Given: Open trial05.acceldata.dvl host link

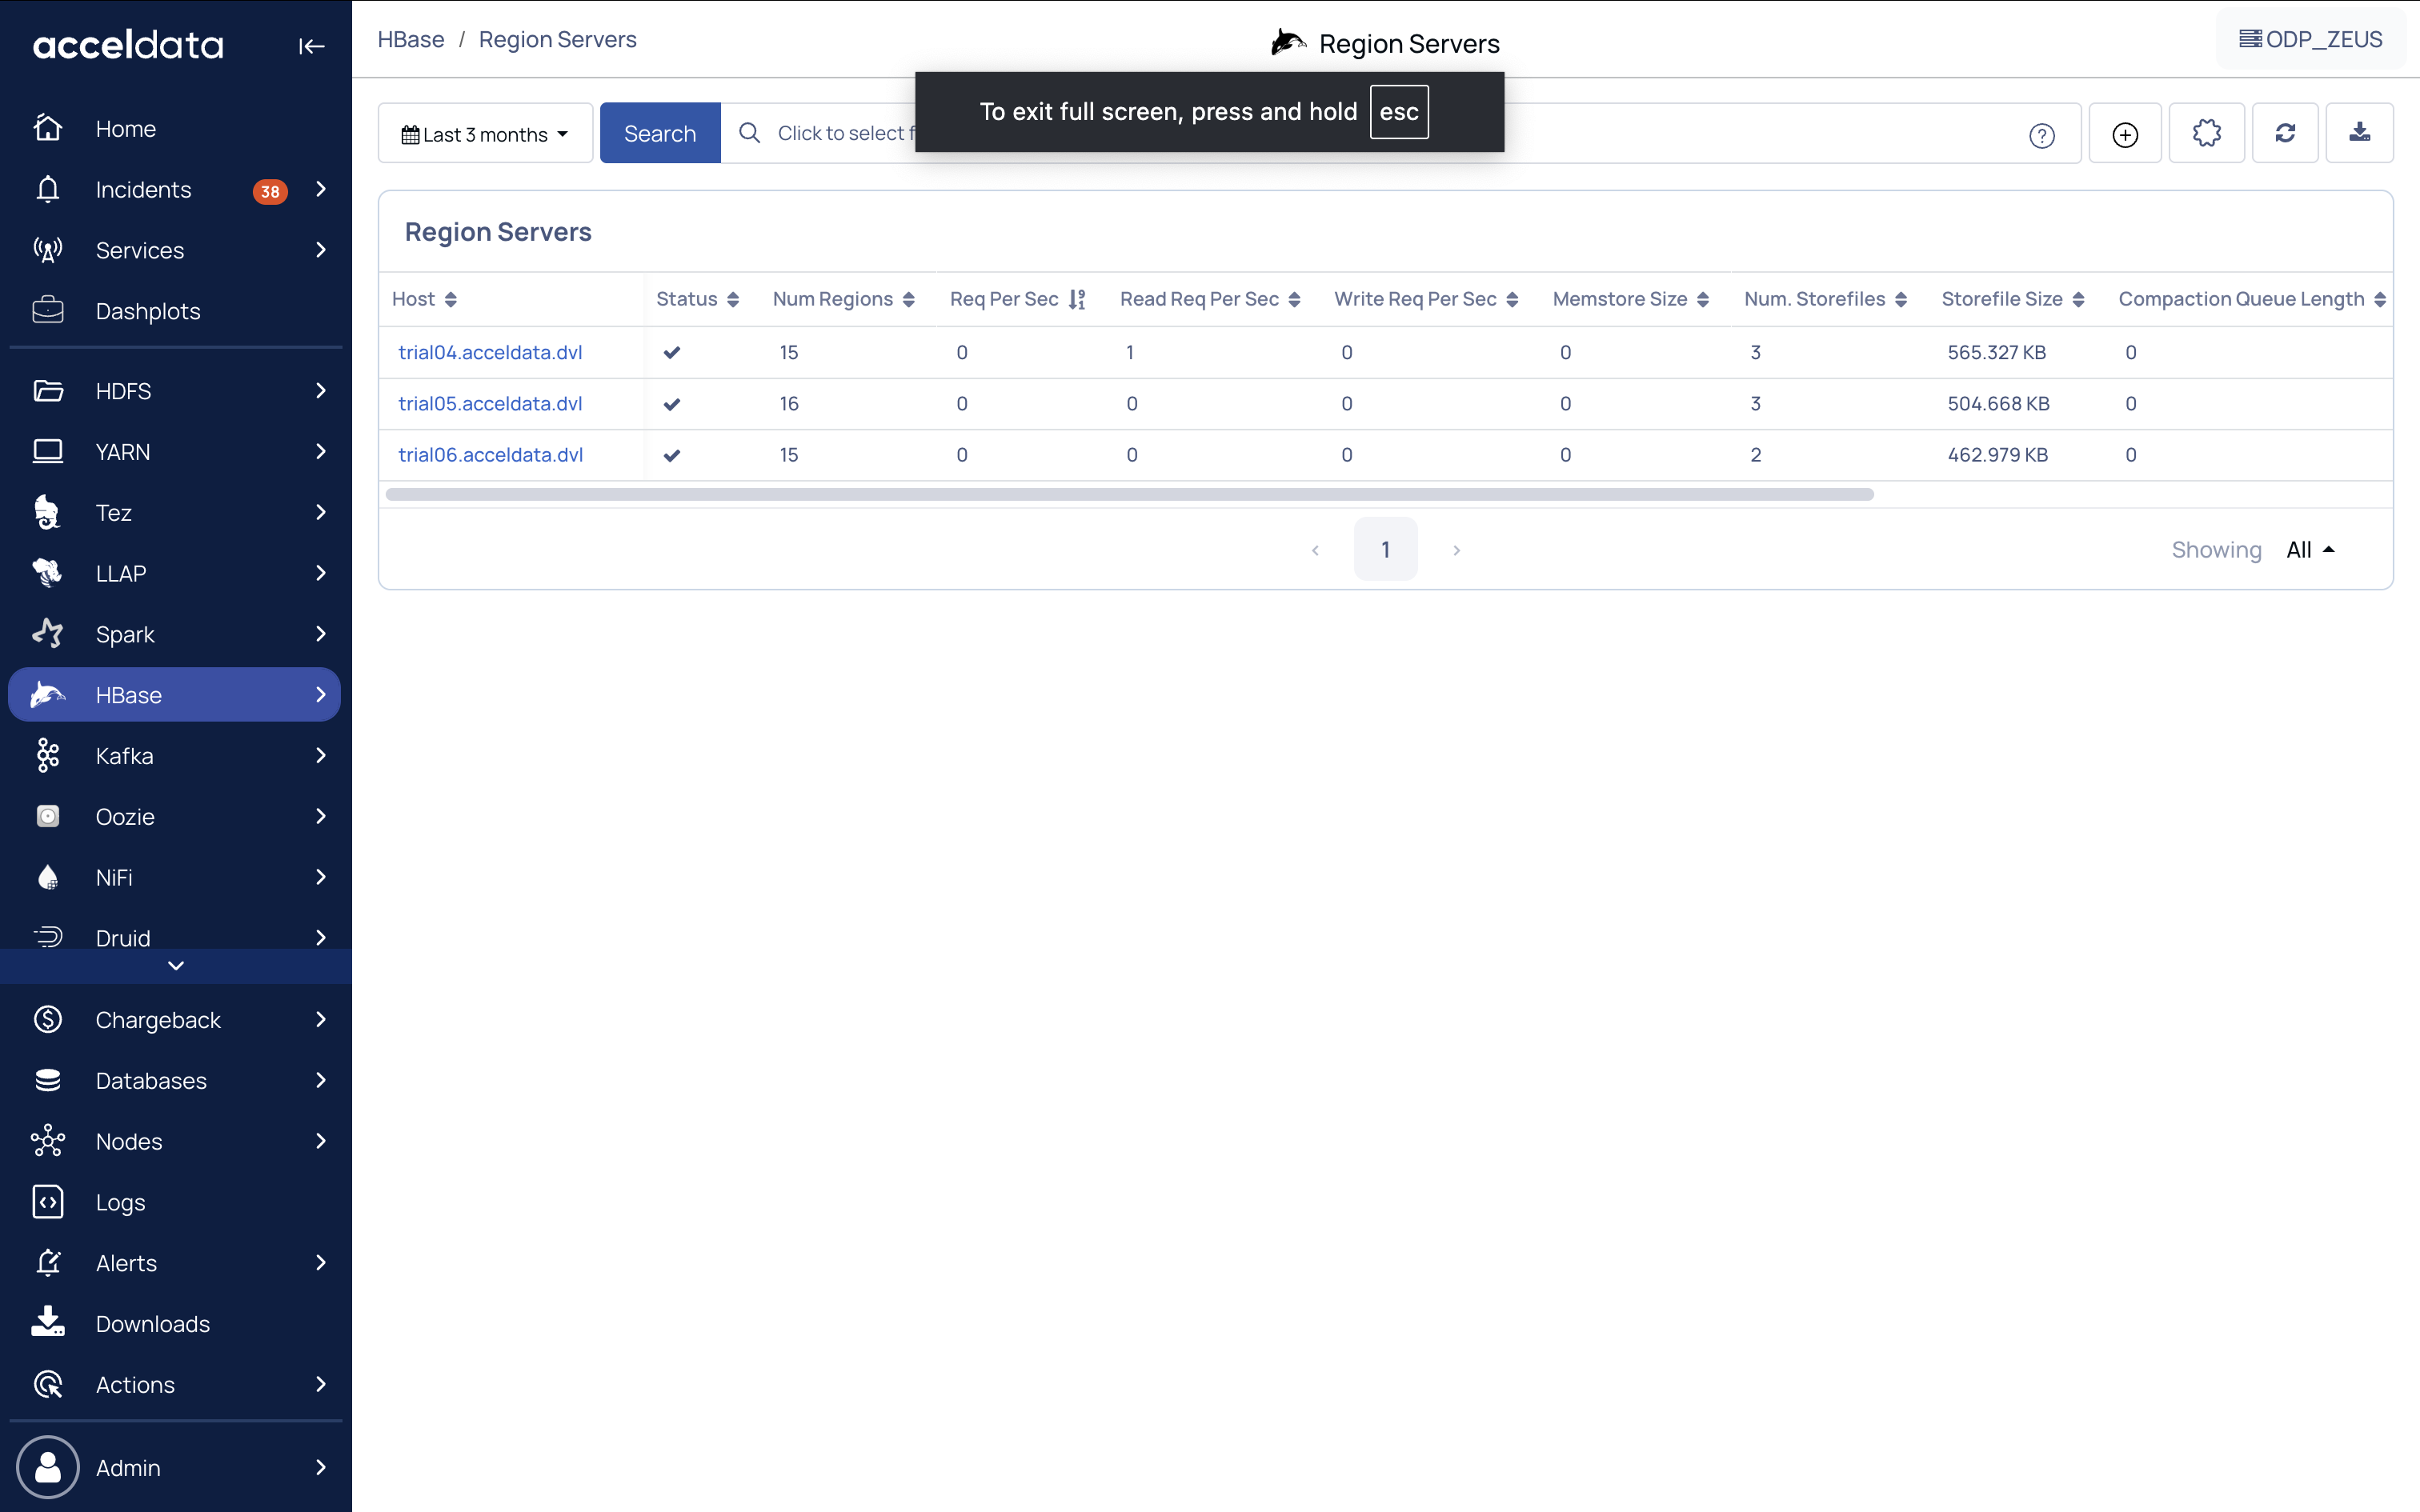Looking at the screenshot, I should [x=490, y=403].
